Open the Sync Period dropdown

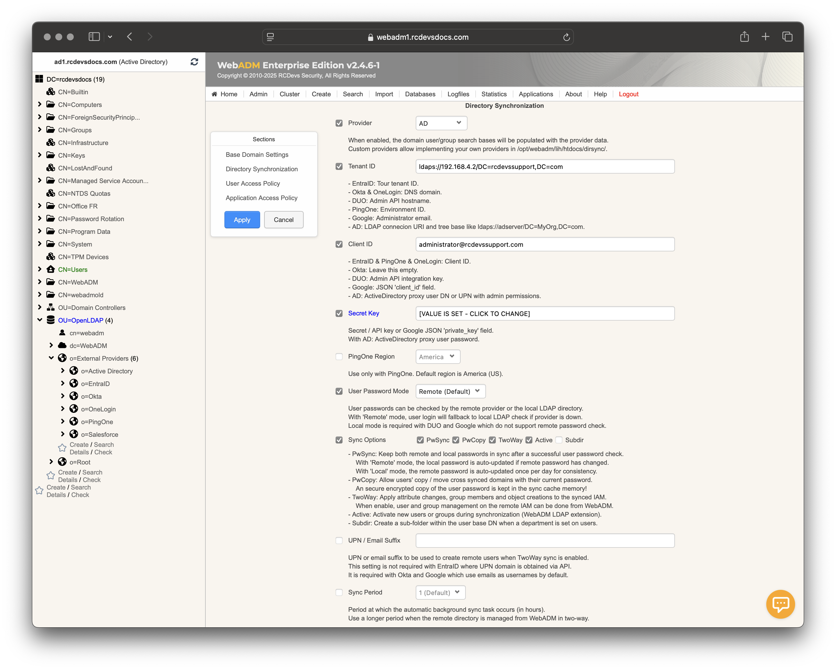pyautogui.click(x=440, y=593)
